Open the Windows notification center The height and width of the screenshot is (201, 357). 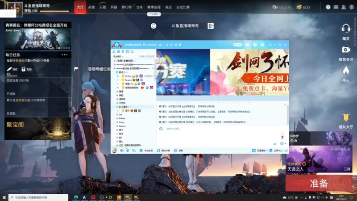352,197
